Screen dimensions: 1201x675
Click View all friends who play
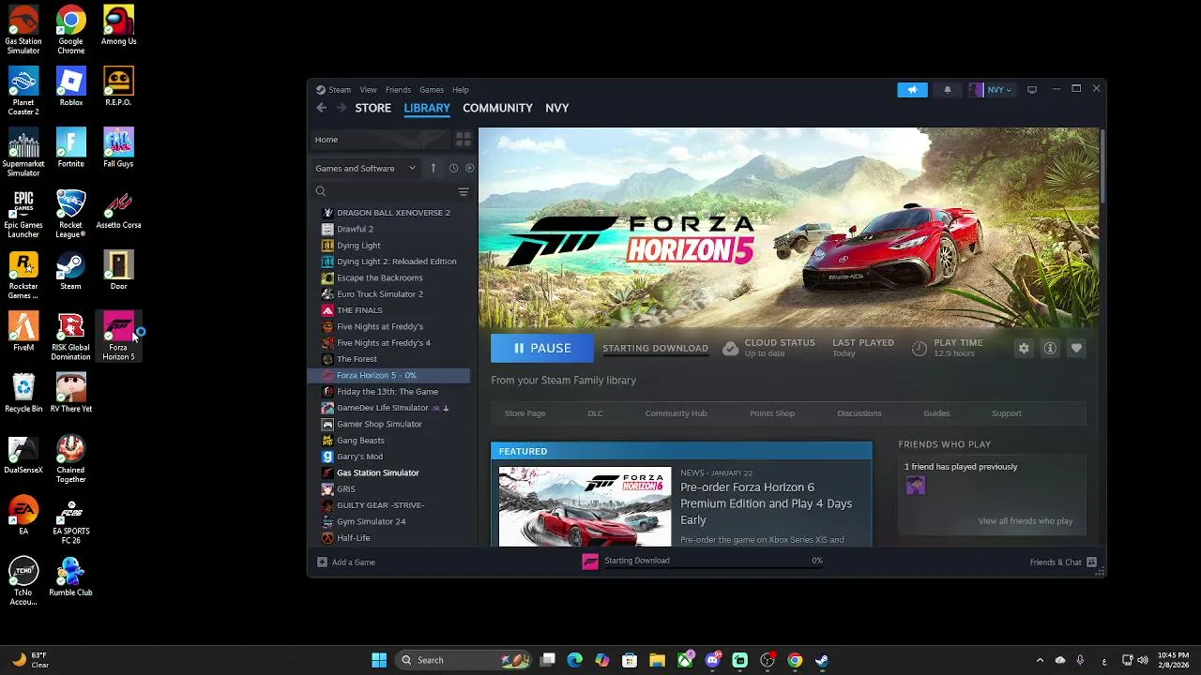(x=1025, y=521)
